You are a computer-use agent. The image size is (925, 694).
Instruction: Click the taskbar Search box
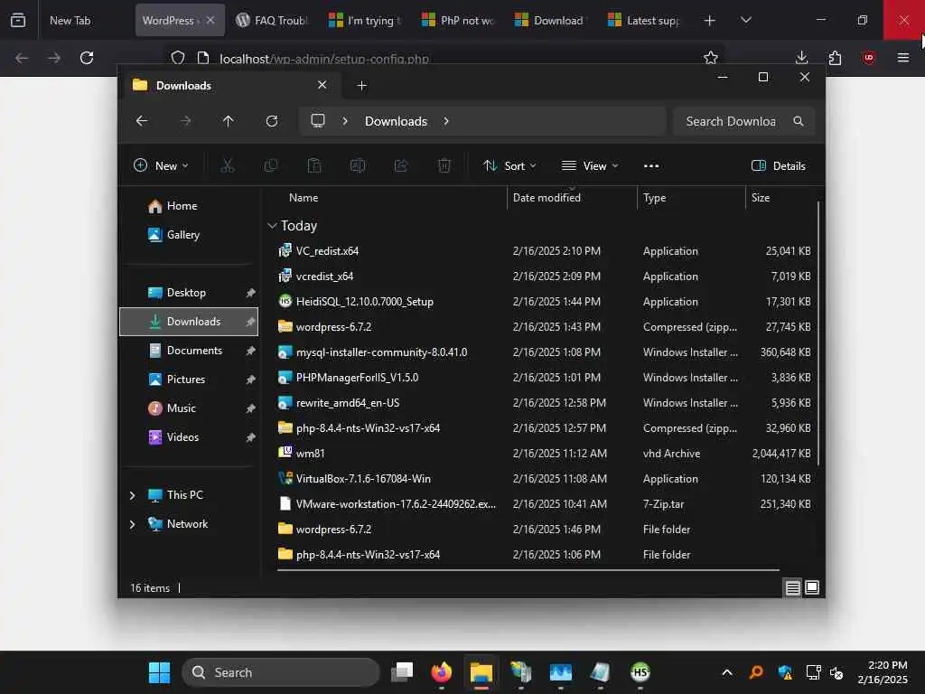281,672
